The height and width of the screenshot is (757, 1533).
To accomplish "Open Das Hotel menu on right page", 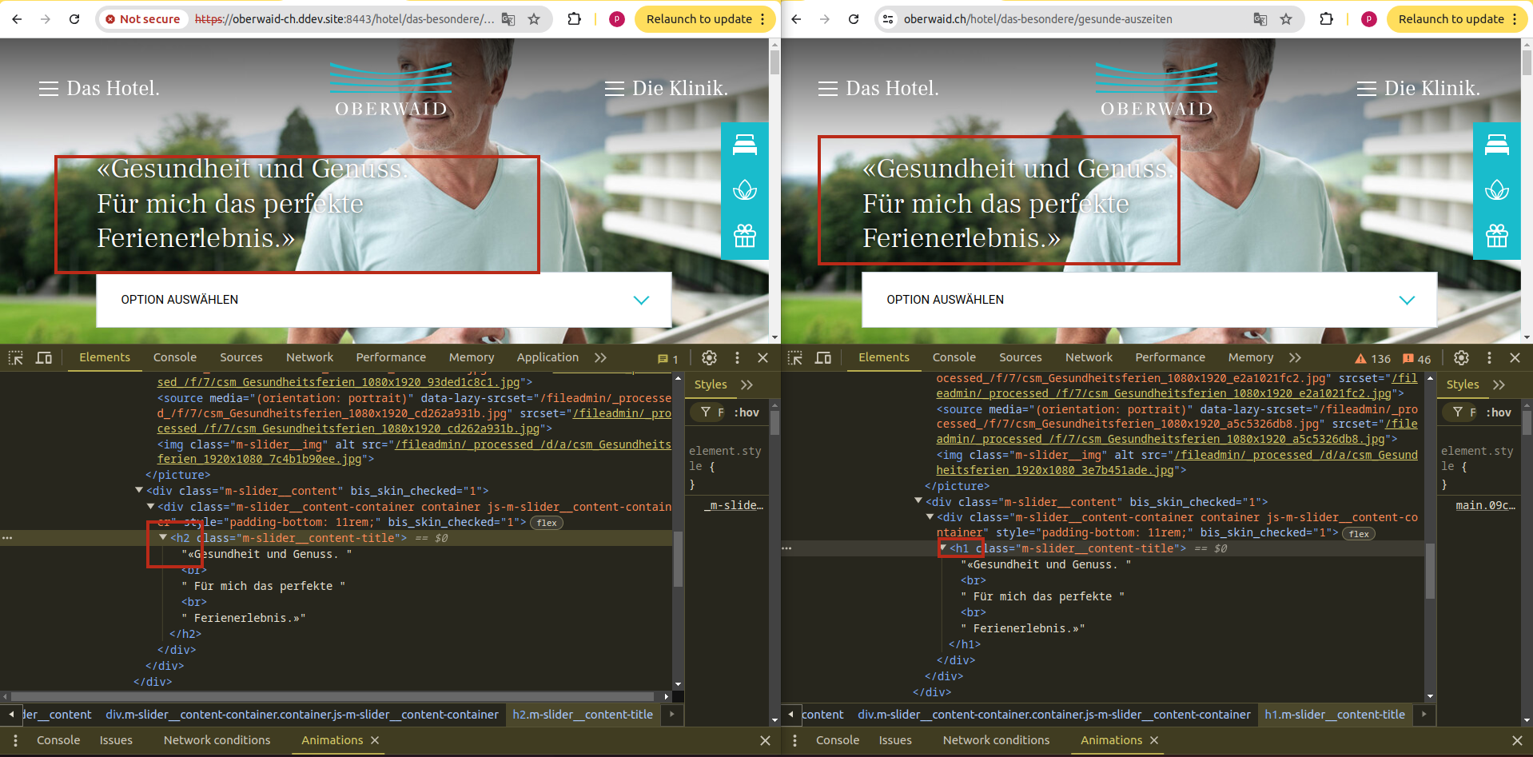I will coord(878,88).
